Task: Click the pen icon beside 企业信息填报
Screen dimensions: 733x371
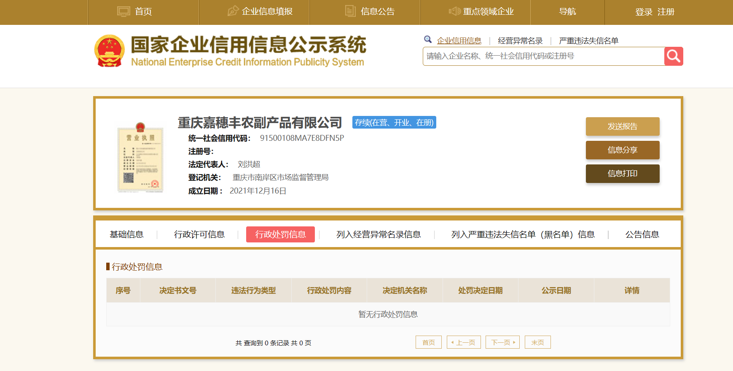Action: point(233,11)
